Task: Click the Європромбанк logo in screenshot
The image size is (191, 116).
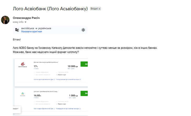Action: click(23, 65)
